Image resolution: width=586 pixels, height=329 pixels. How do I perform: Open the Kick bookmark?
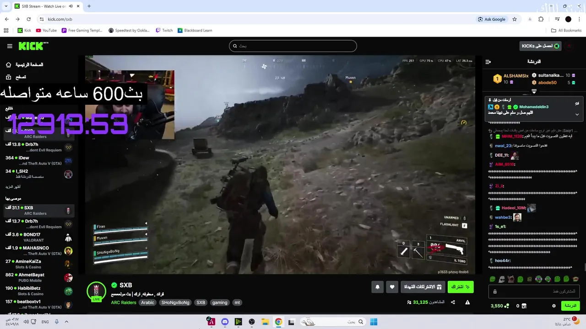pos(24,31)
